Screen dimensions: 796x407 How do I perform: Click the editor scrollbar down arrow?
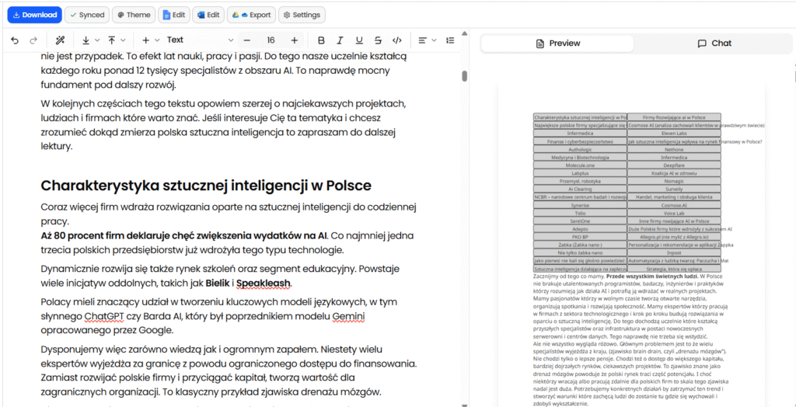point(464,404)
